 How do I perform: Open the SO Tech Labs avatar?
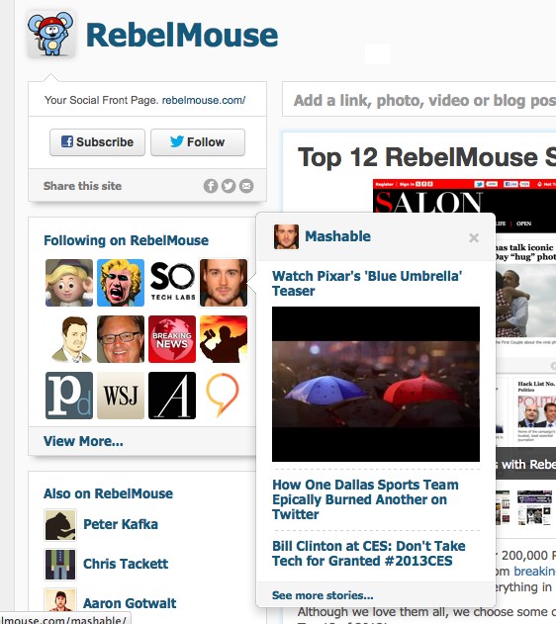click(172, 283)
